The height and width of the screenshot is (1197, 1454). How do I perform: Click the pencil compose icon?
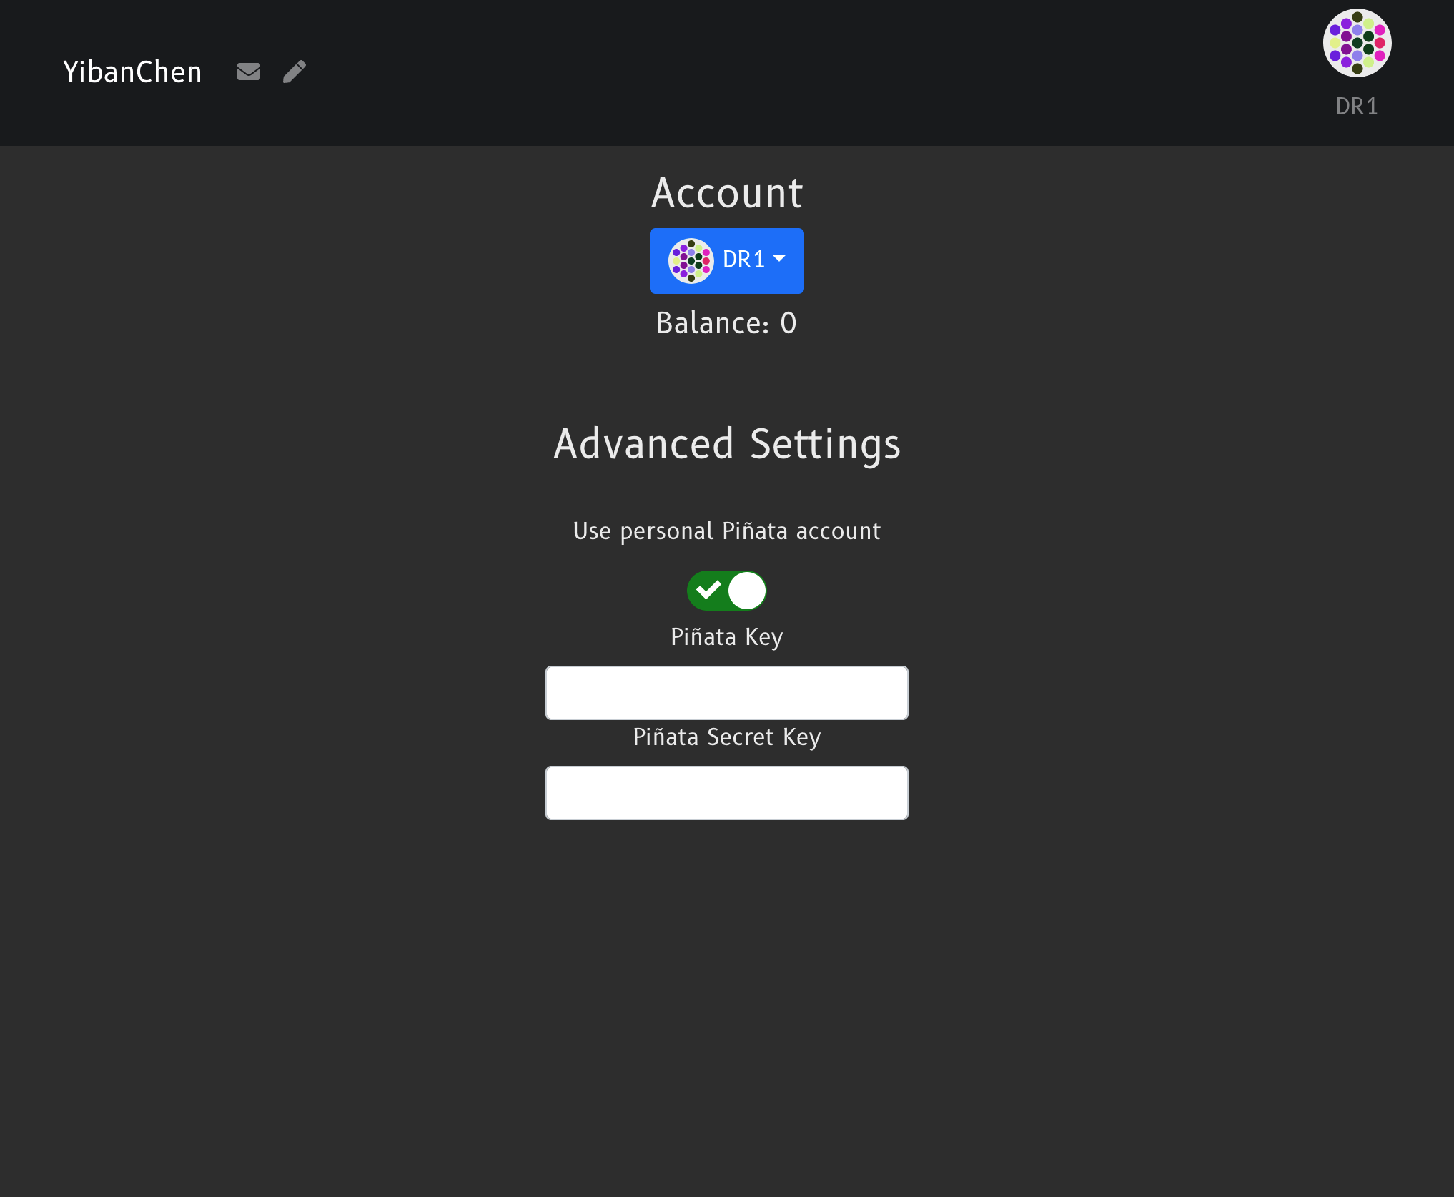coord(295,72)
